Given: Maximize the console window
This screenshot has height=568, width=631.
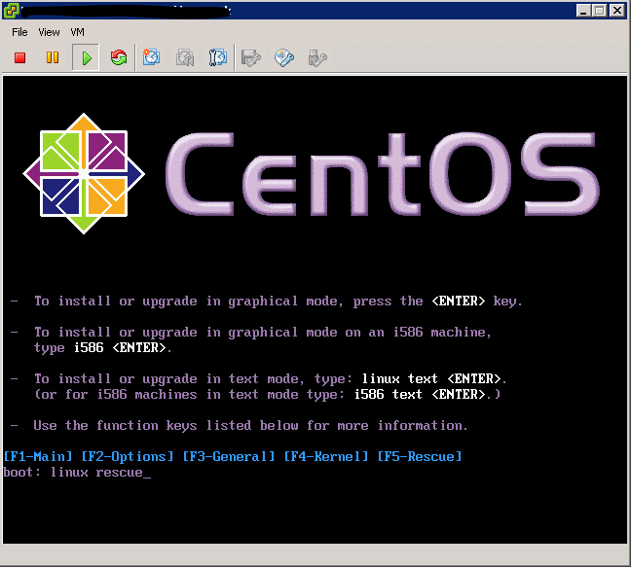Looking at the screenshot, I should coord(599,11).
